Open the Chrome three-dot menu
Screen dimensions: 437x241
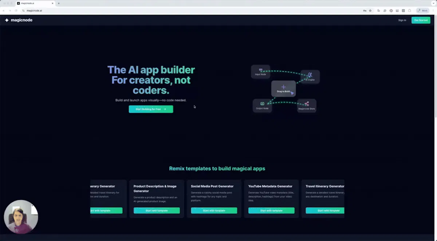[x=433, y=11]
